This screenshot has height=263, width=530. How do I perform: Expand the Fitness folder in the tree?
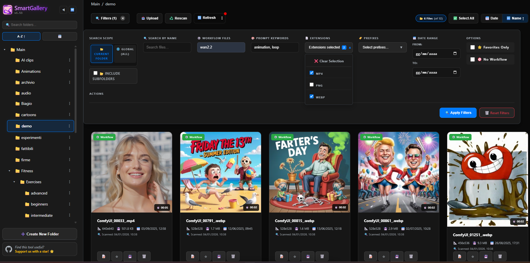click(x=9, y=171)
